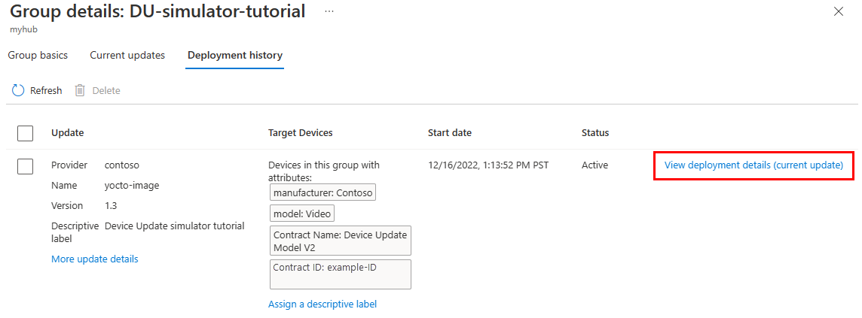The width and height of the screenshot is (862, 318).
Task: Click the Contract Name: Device Update Model V2 box
Action: 341,241
